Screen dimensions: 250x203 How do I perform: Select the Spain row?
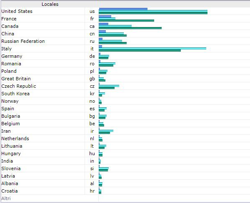[x=125, y=109]
